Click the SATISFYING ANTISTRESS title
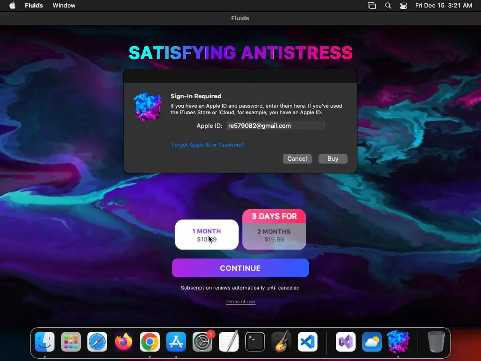Image resolution: width=481 pixels, height=361 pixels. pos(240,53)
